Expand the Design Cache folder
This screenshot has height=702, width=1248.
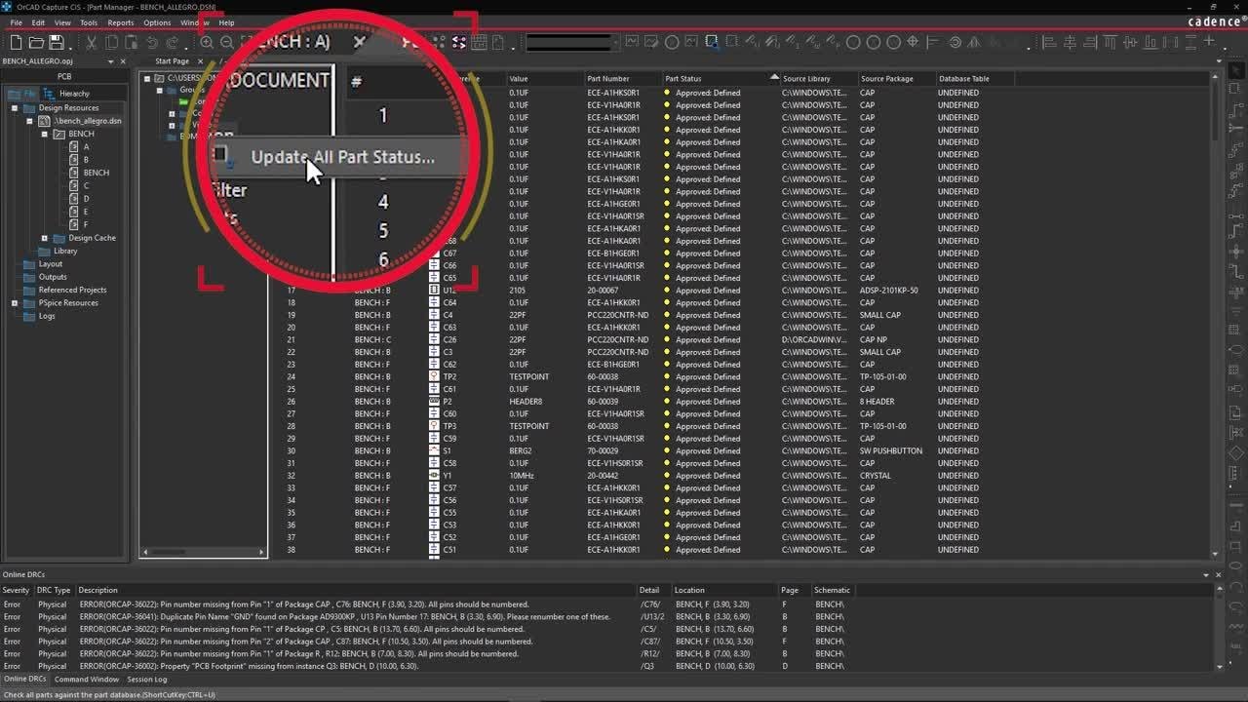[x=44, y=238]
